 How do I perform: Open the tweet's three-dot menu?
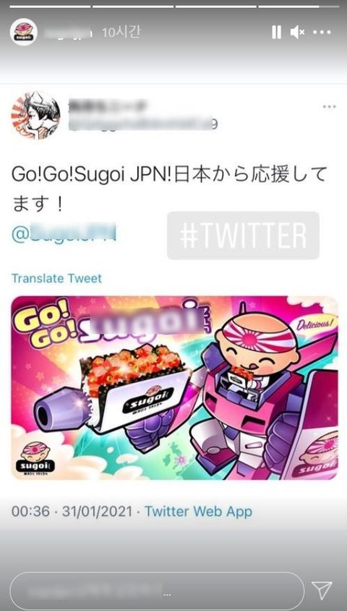pyautogui.click(x=329, y=106)
